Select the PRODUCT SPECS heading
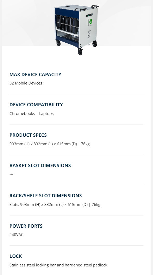The width and height of the screenshot is (153, 275). 28,135
